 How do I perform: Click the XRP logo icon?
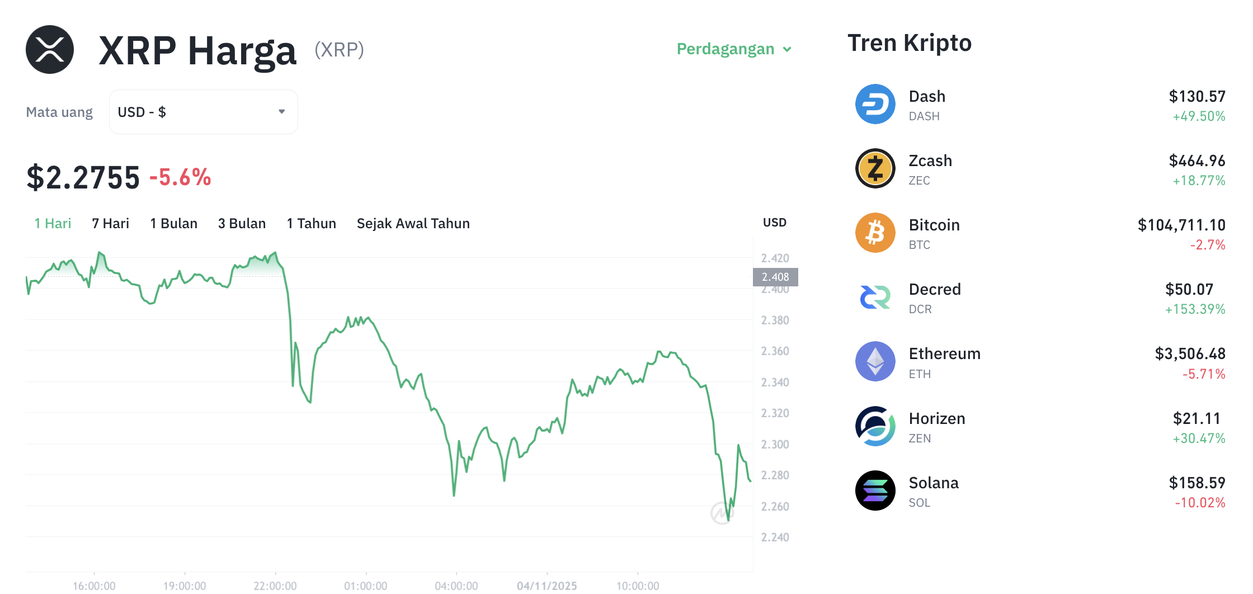tap(50, 50)
